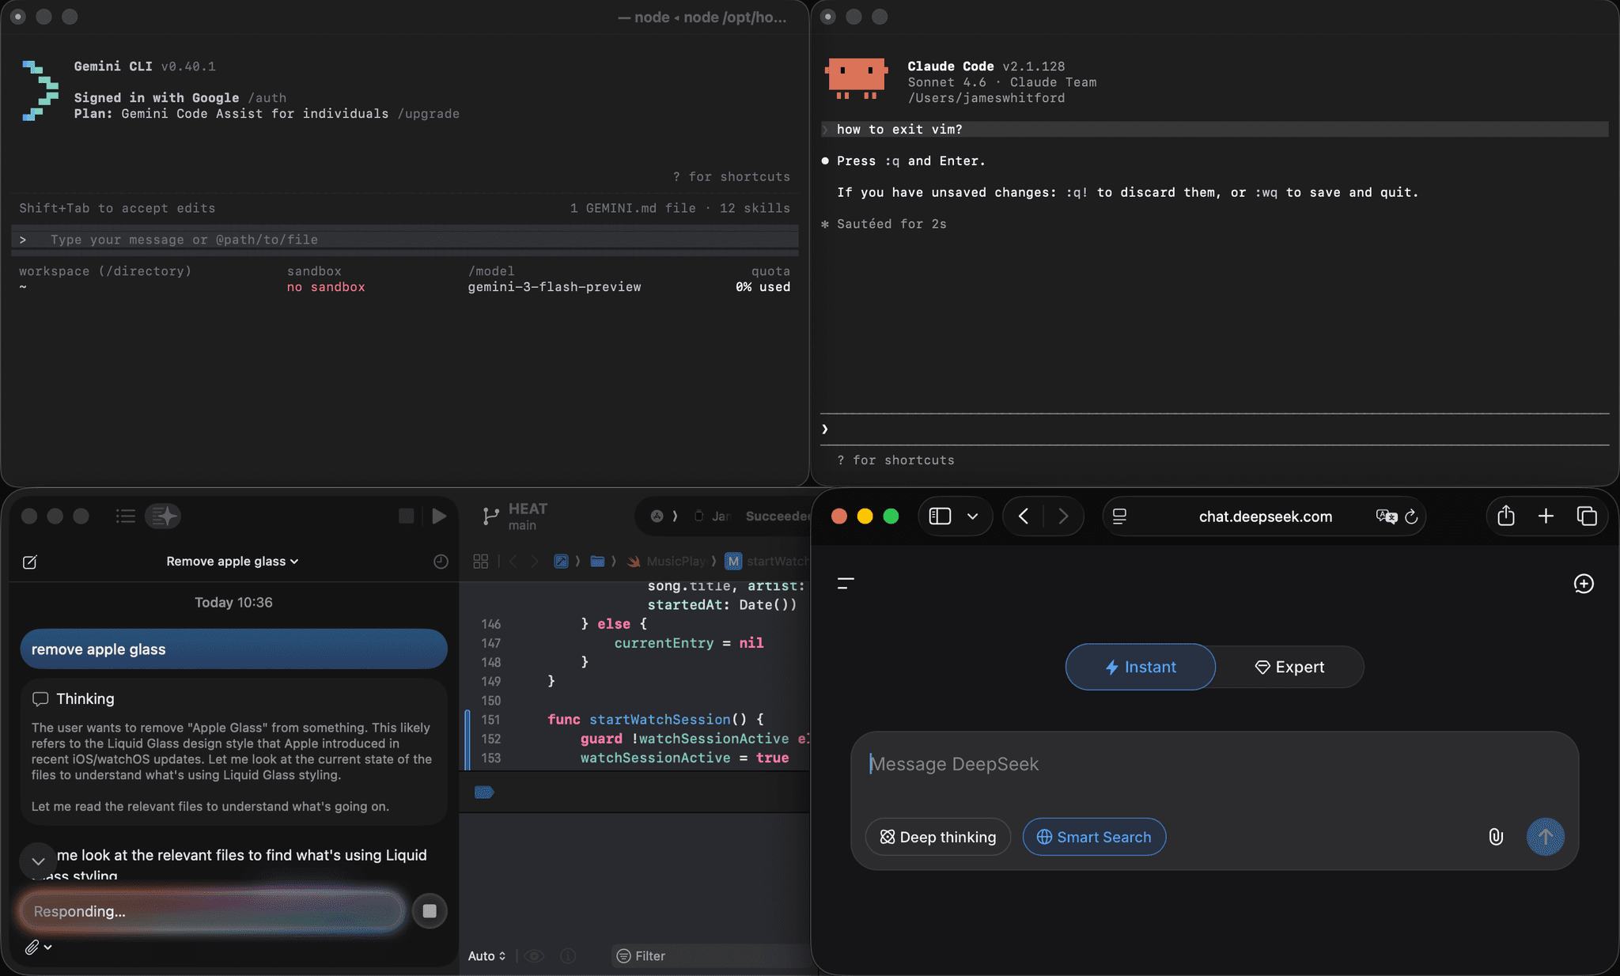Open Safari page menu reader icon

point(1119,516)
